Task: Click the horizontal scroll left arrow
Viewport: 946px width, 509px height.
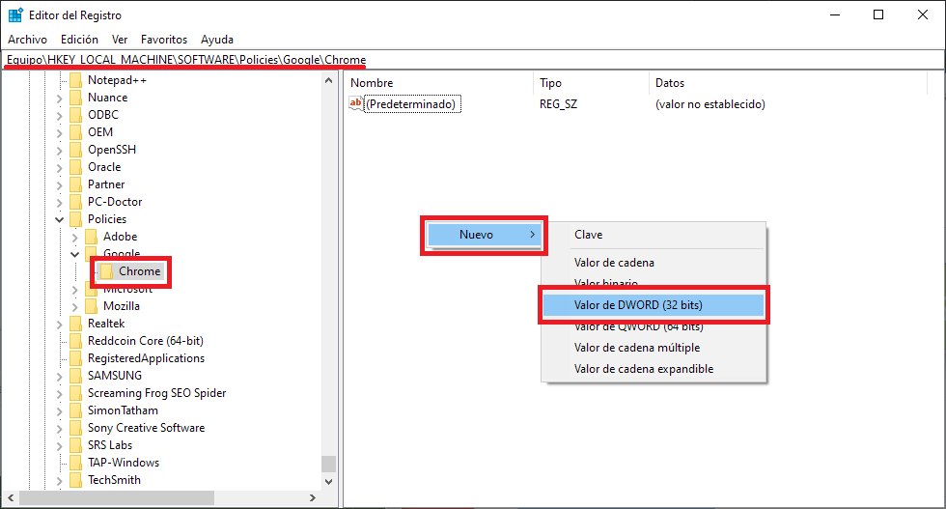Action: 11,498
